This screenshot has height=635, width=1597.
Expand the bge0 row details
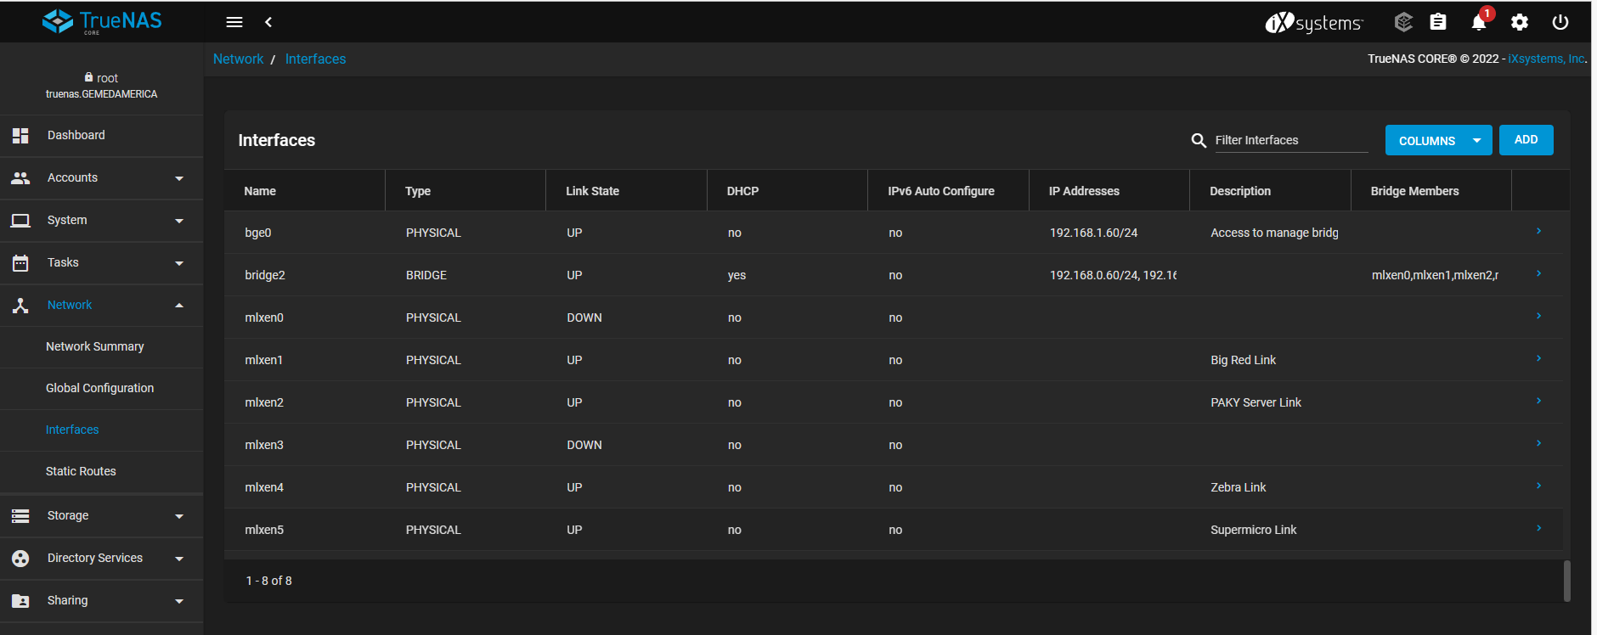coord(1538,231)
